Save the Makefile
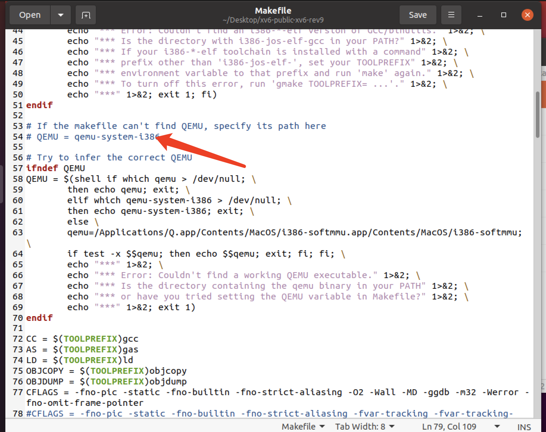Image resolution: width=546 pixels, height=432 pixels. coord(417,15)
